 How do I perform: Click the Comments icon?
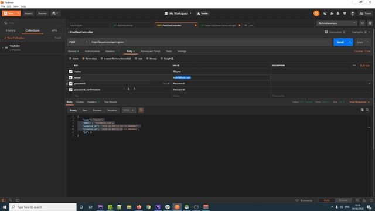pos(326,32)
